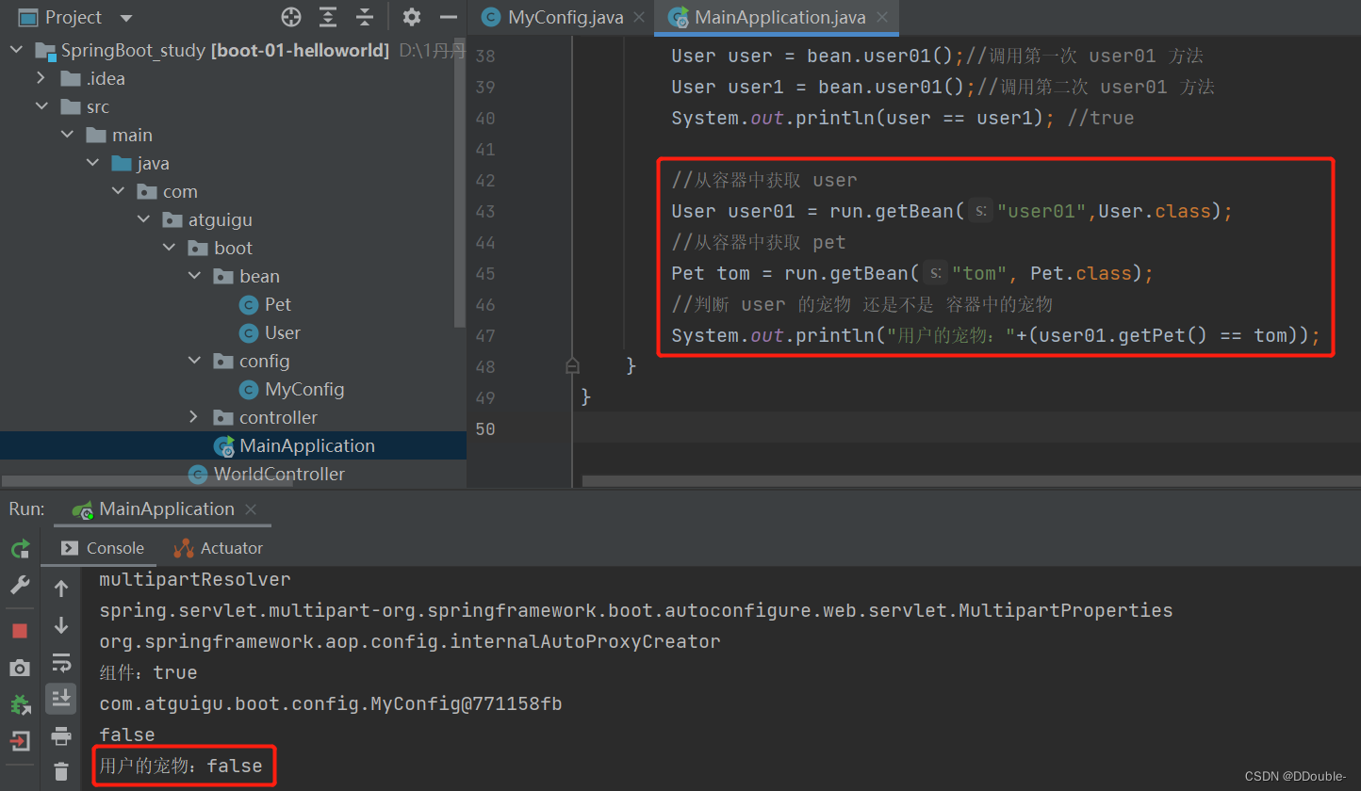Collapse the java folder
The image size is (1361, 791).
[x=92, y=163]
